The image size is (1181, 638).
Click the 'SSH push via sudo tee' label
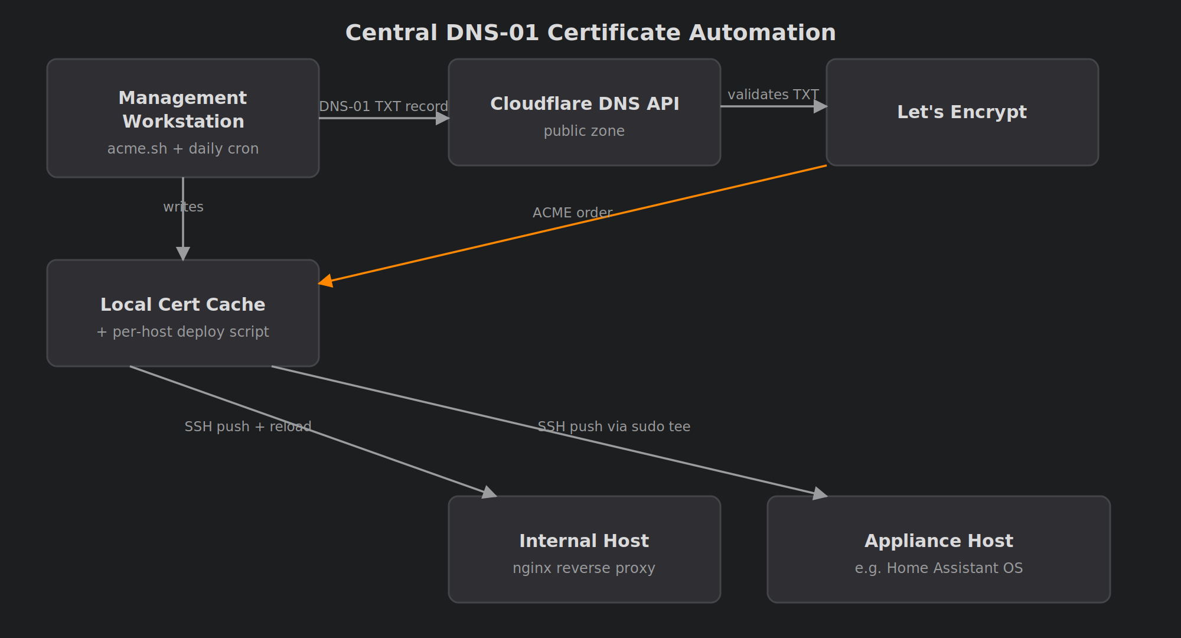coord(614,427)
